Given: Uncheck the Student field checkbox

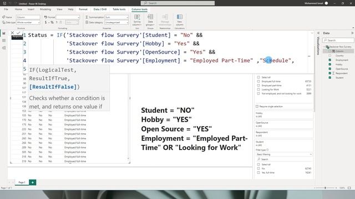Looking at the screenshot, I should [330, 77].
